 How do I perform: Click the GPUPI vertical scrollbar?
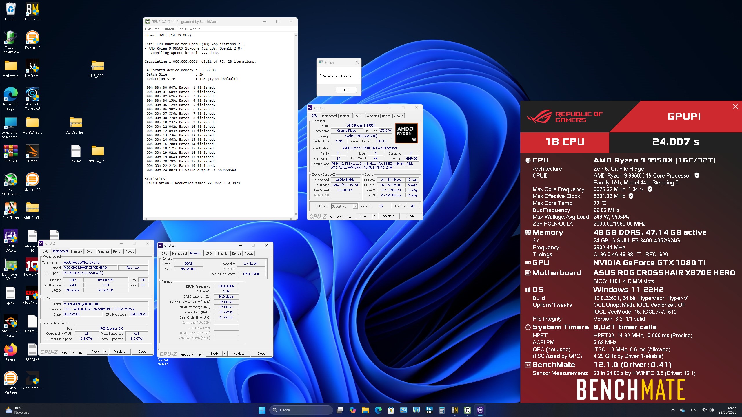click(296, 125)
